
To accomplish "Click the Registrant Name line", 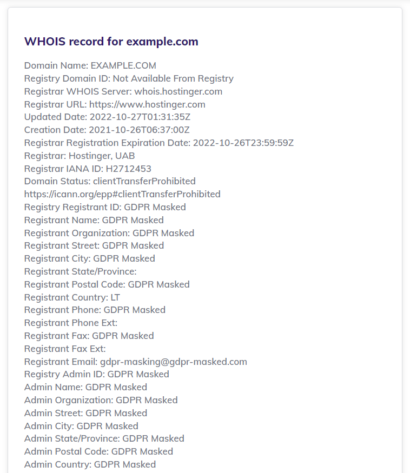I will (94, 220).
